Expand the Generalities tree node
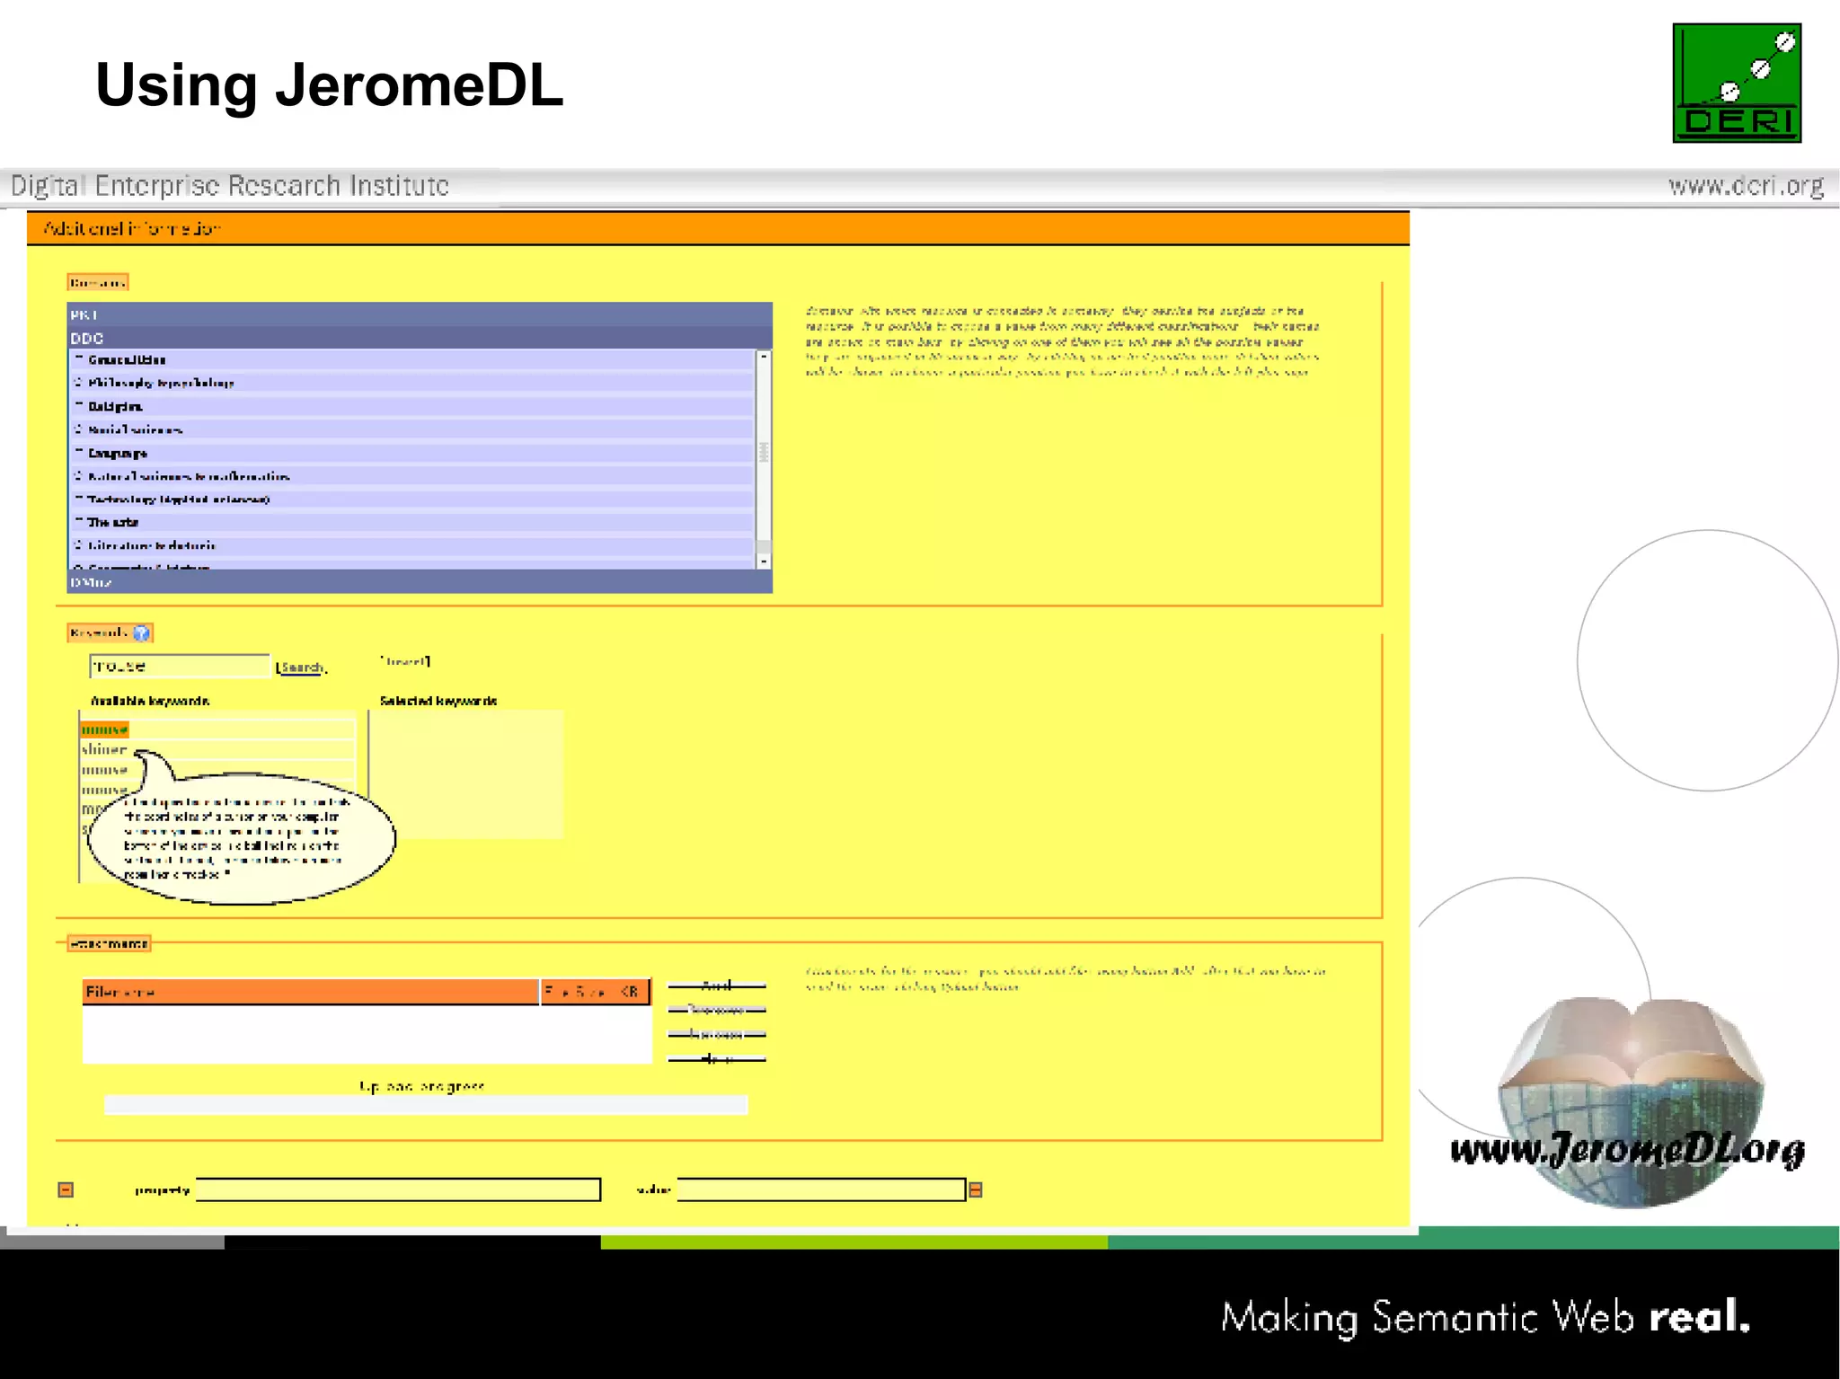The height and width of the screenshot is (1379, 1840). [78, 359]
